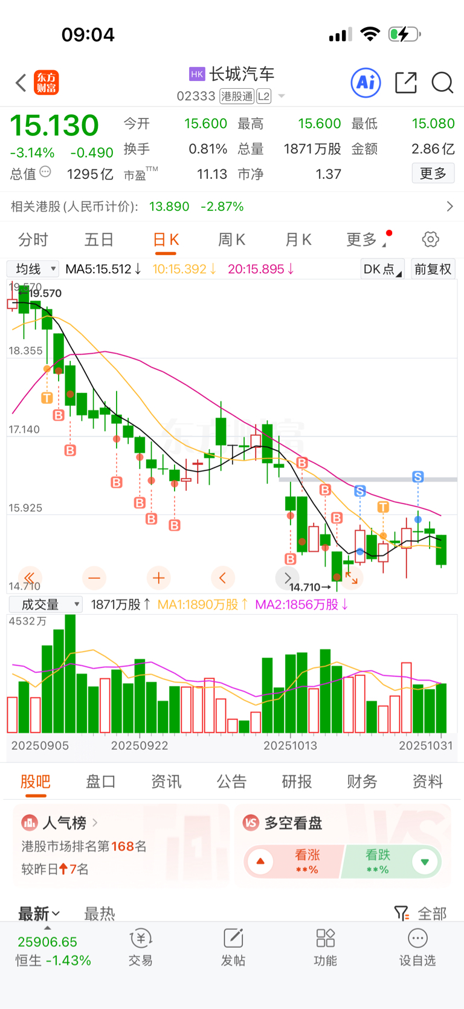Tap the 全部 filter funnel icon
The height and width of the screenshot is (1009, 464).
[x=401, y=913]
